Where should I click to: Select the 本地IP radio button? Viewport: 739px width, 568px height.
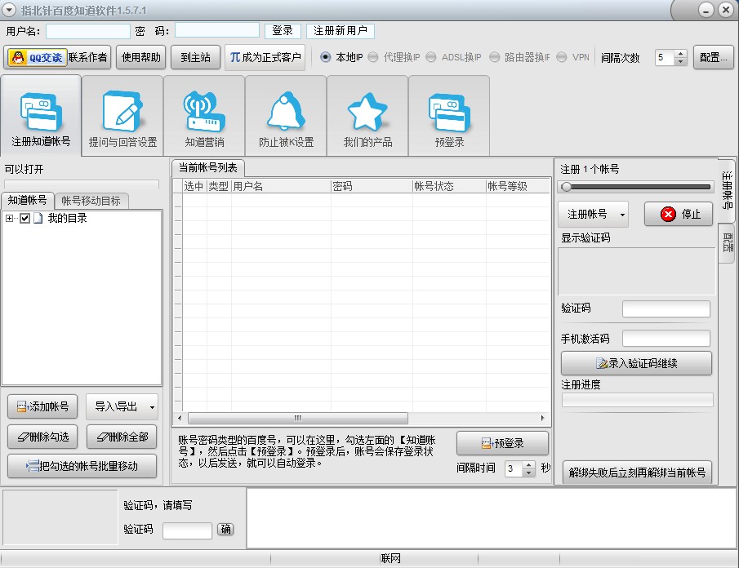coord(325,58)
